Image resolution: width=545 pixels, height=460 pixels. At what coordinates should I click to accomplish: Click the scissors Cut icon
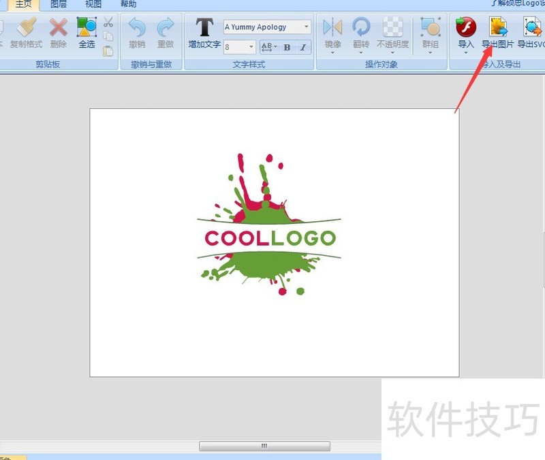click(x=108, y=22)
